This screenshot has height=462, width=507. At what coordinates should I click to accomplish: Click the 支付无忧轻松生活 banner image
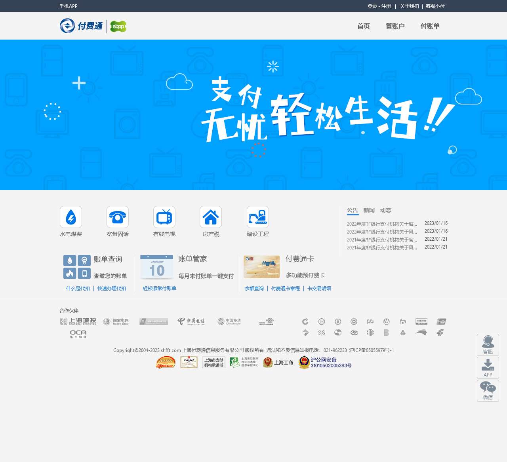(253, 115)
